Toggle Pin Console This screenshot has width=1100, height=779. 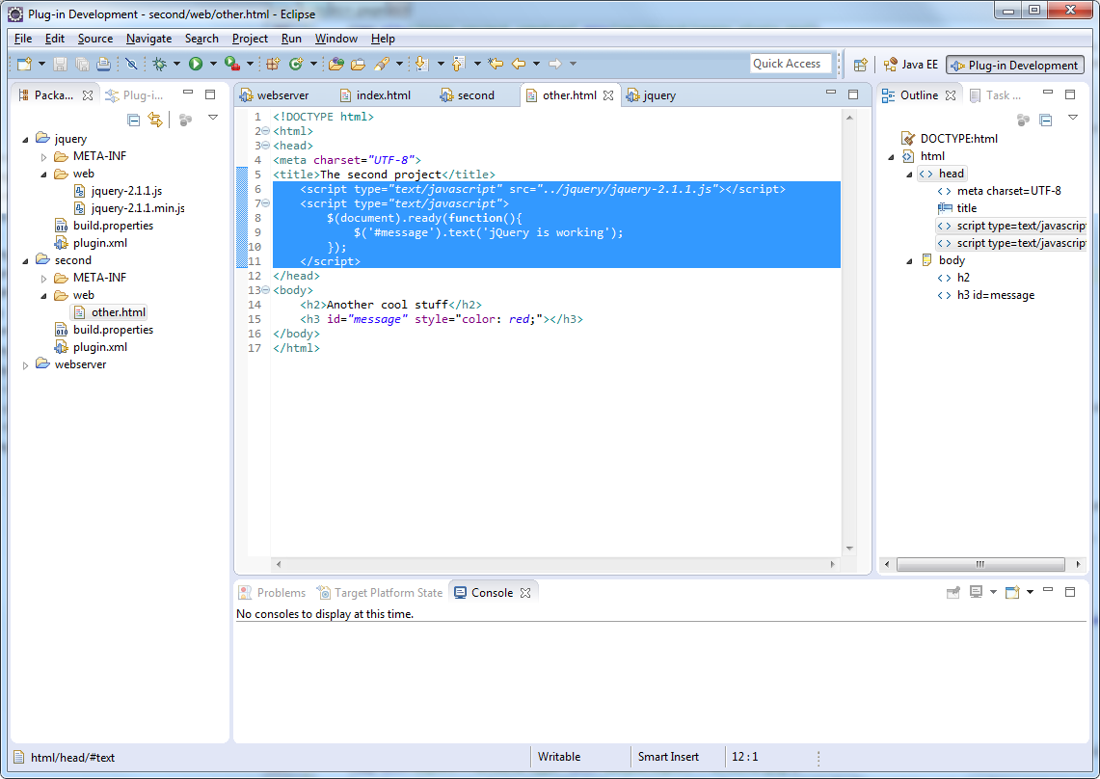953,592
